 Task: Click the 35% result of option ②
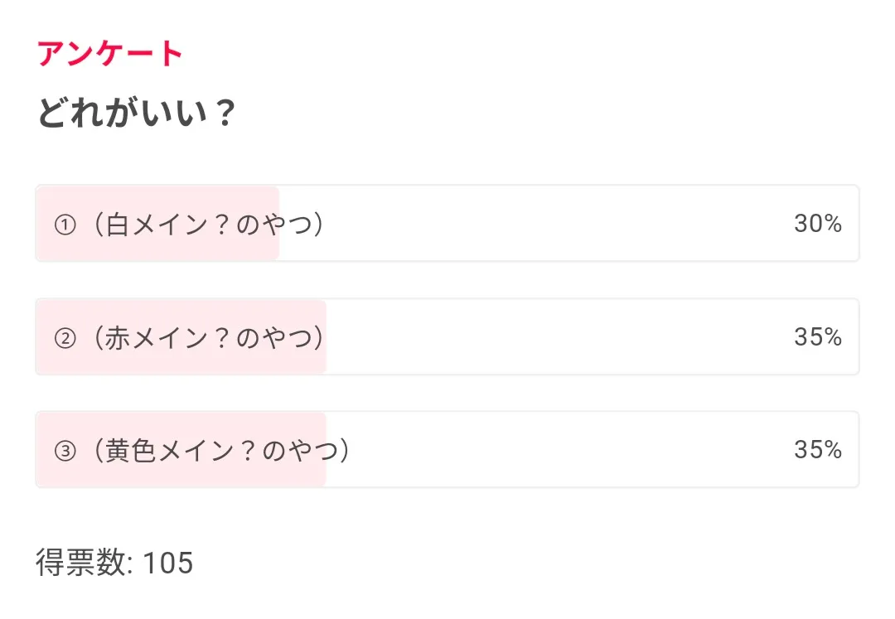click(x=817, y=336)
